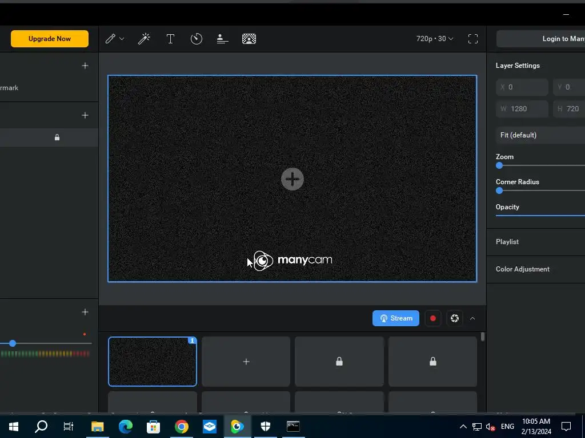Click the presets panel vertical scrollbar

coord(483,336)
